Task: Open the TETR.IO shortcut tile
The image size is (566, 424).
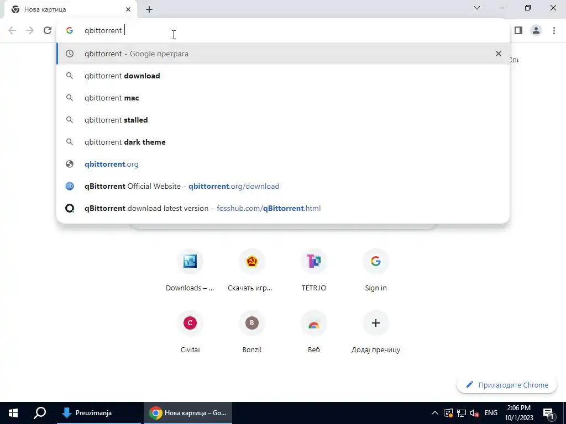Action: pos(314,269)
